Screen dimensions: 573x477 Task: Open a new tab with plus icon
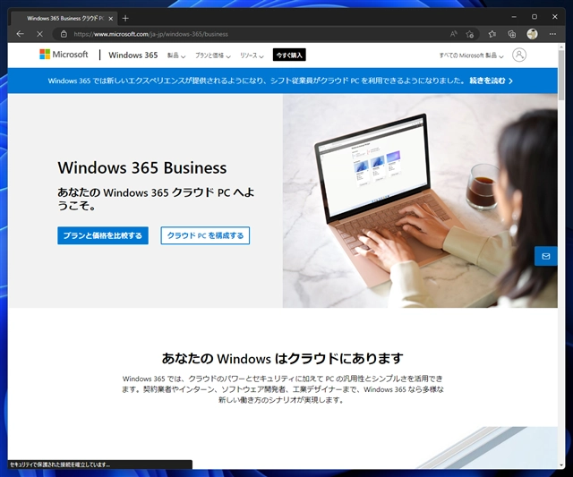pos(125,18)
